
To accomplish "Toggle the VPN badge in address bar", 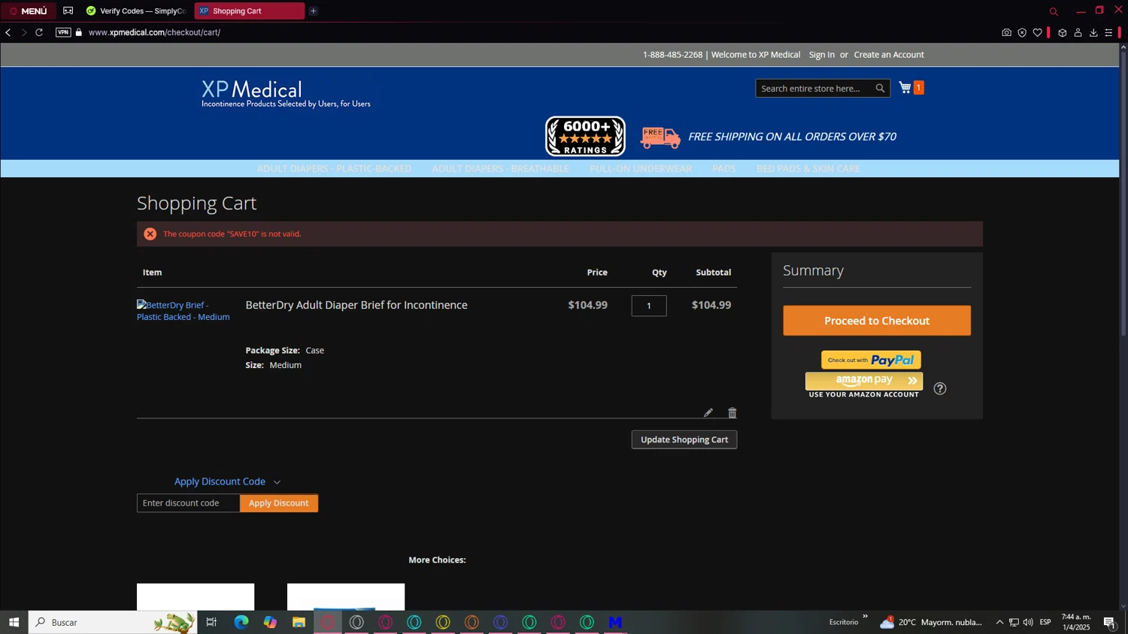I will pos(63,32).
